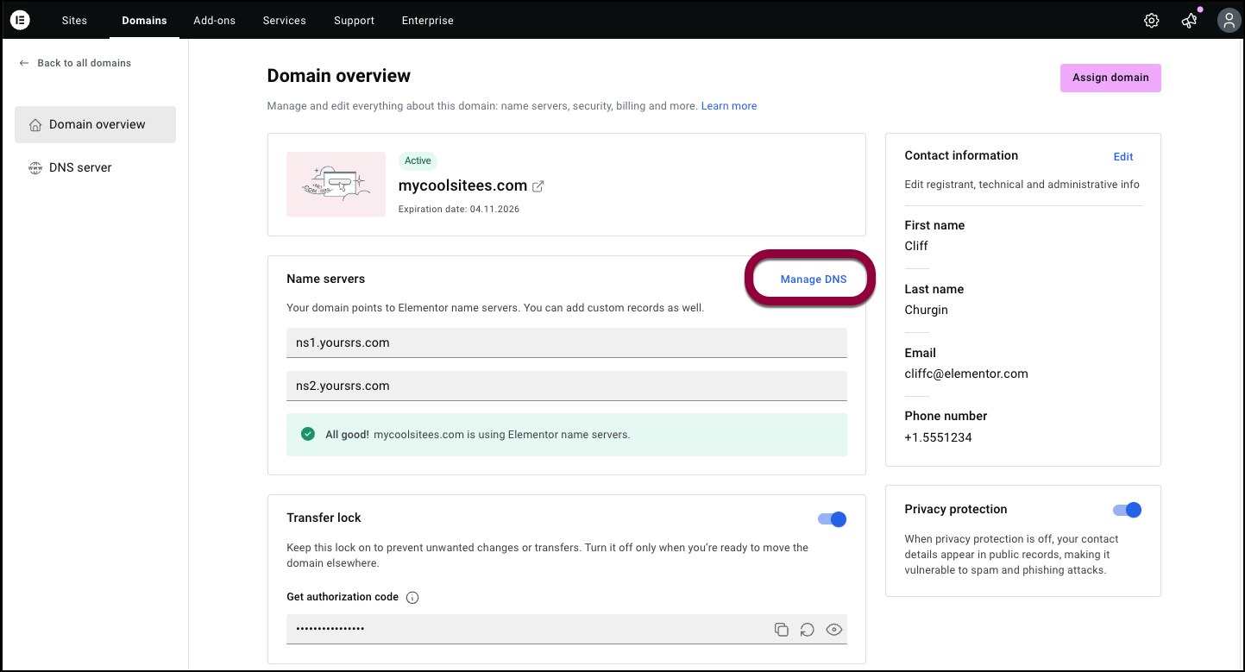
Task: Open mycoolsitees.com external link icon
Action: [x=538, y=185]
